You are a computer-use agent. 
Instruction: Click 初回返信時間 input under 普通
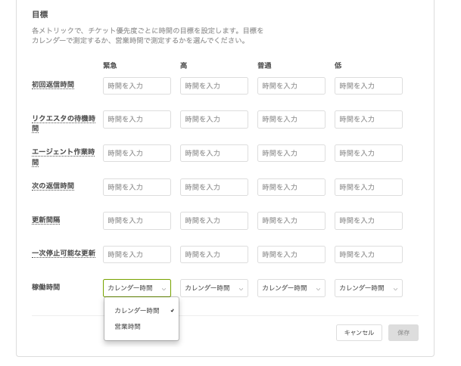291,85
